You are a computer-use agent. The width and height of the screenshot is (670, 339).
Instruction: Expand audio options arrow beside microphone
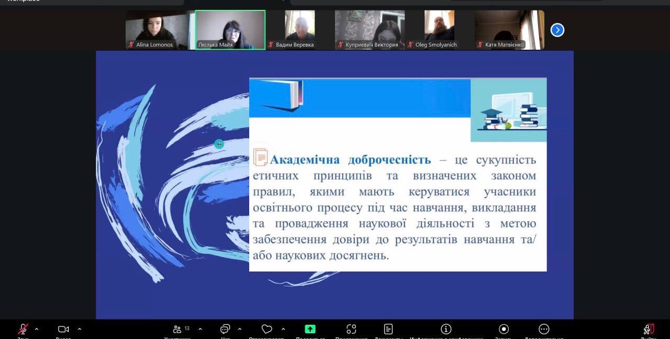[37, 329]
